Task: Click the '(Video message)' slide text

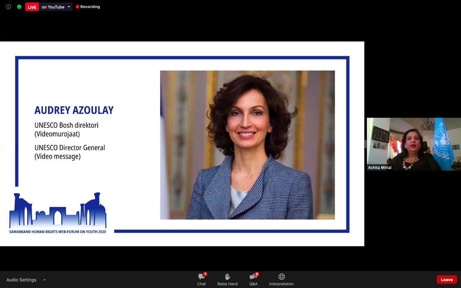Action: tap(58, 156)
